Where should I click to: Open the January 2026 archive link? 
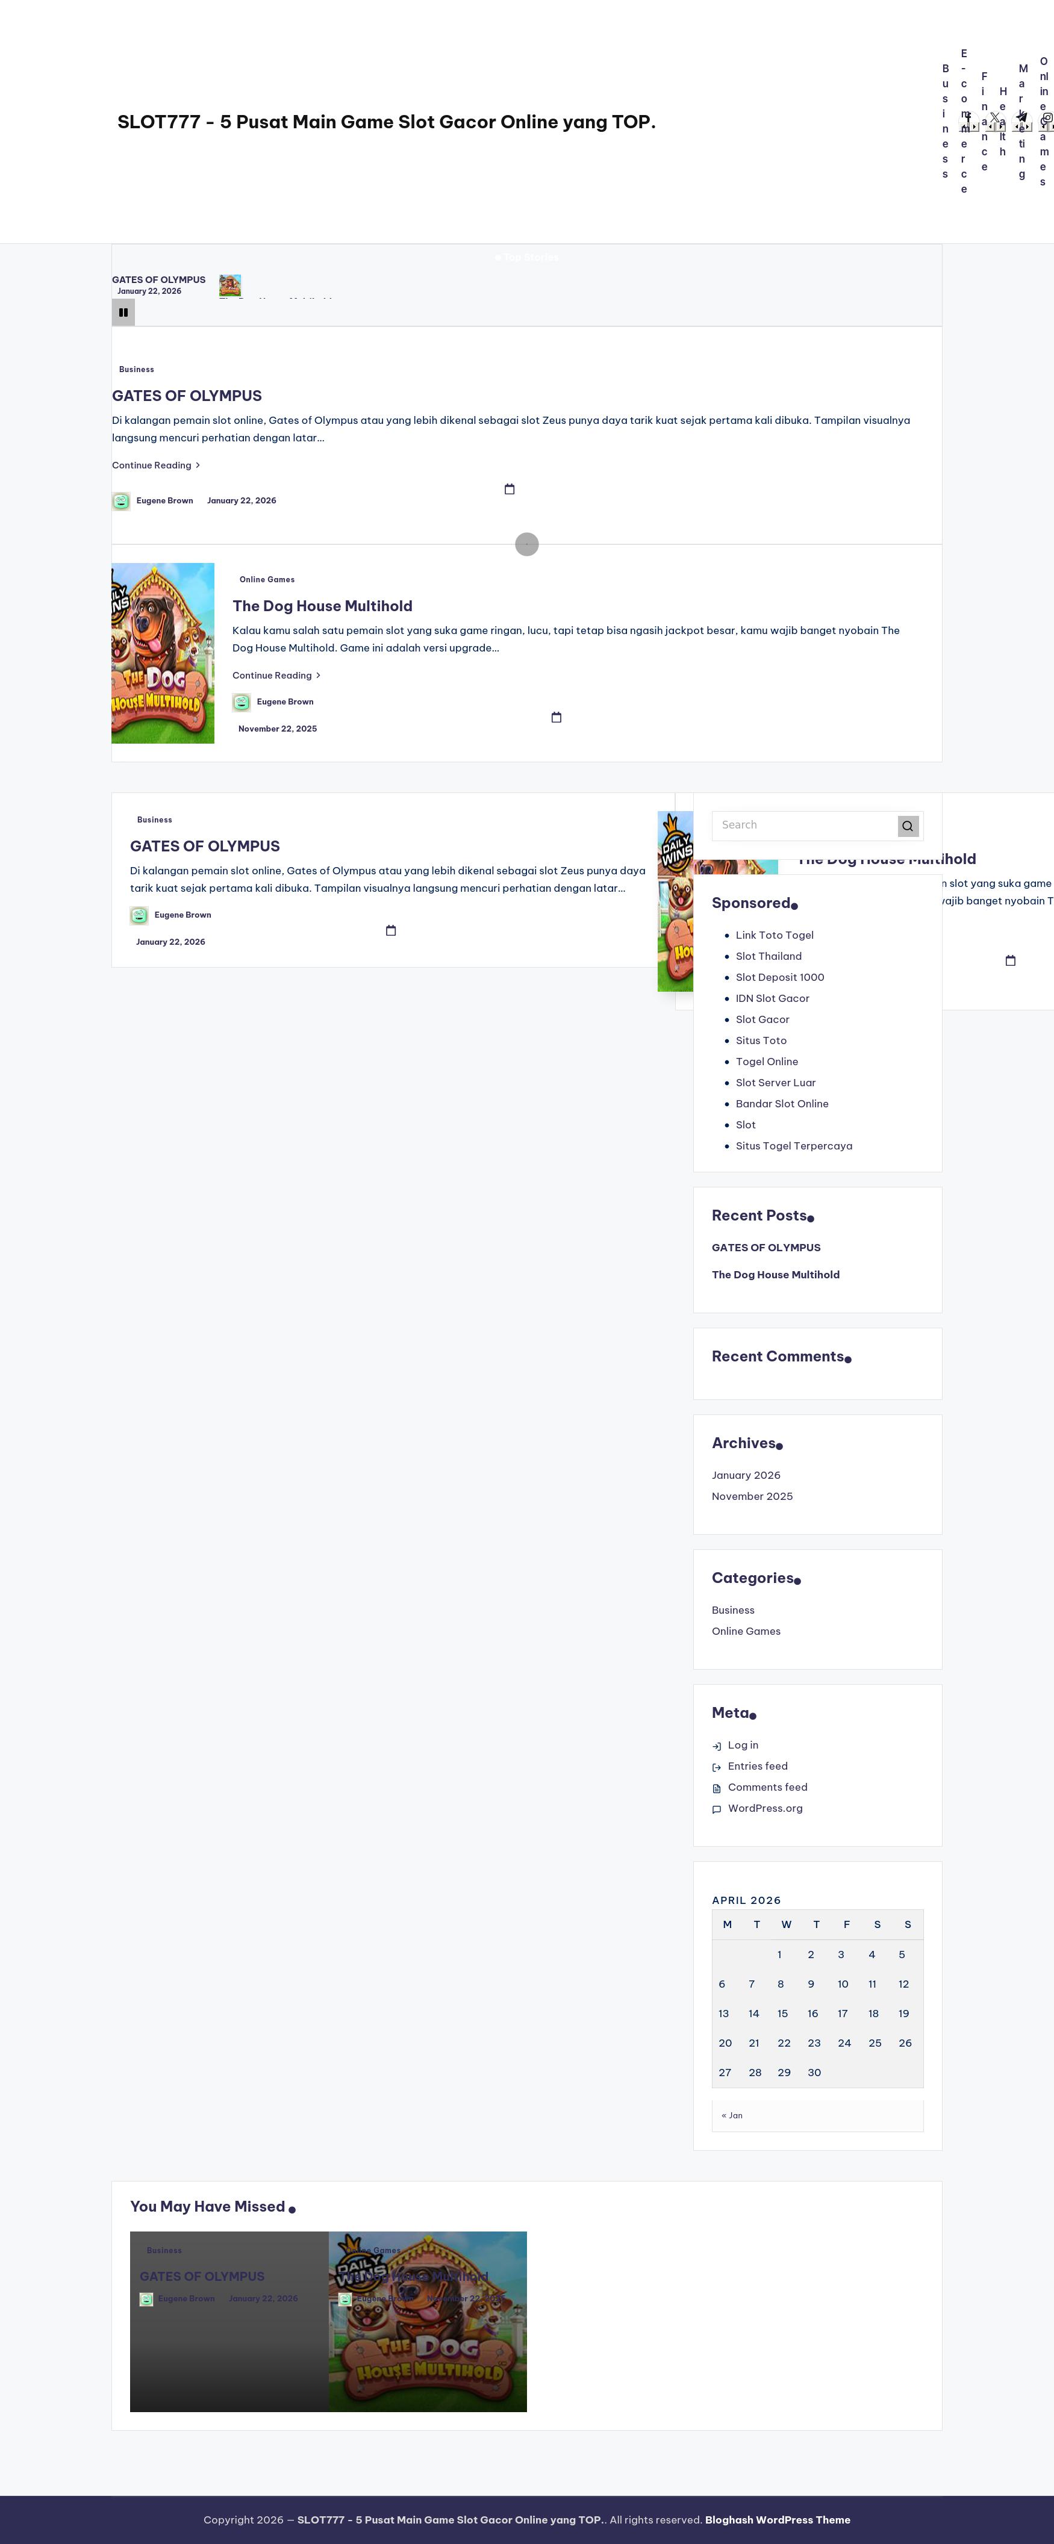746,1475
